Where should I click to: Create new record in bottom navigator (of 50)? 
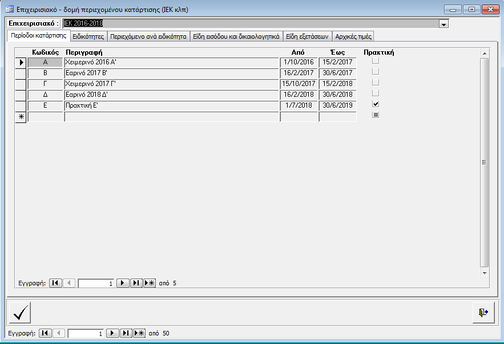click(x=139, y=333)
